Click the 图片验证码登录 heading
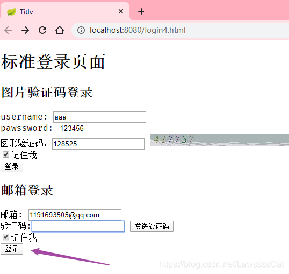 (47, 92)
